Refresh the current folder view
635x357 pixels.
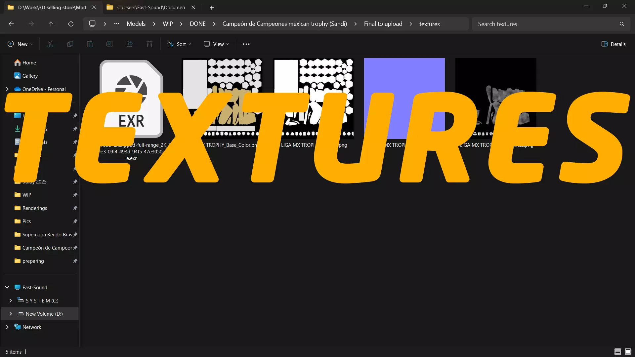click(x=71, y=24)
